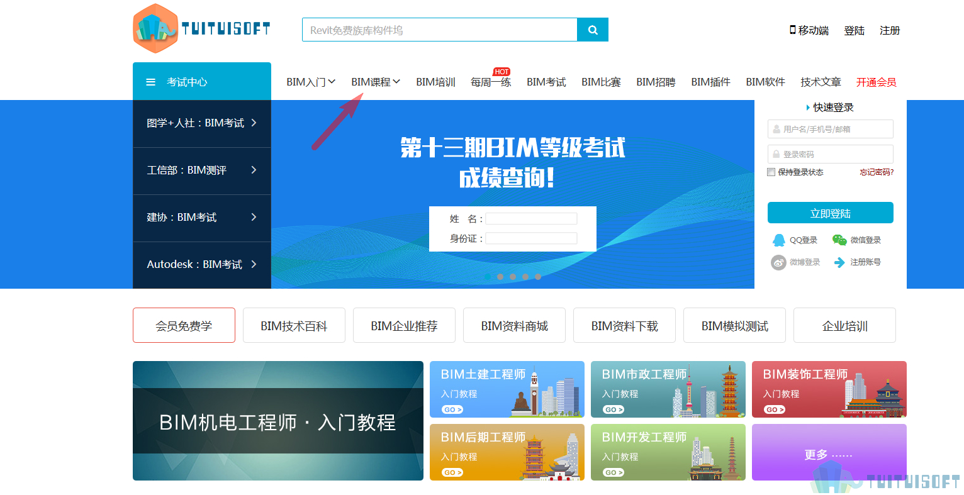Click the 忘记密码? link
The width and height of the screenshot is (964, 495).
(x=877, y=172)
